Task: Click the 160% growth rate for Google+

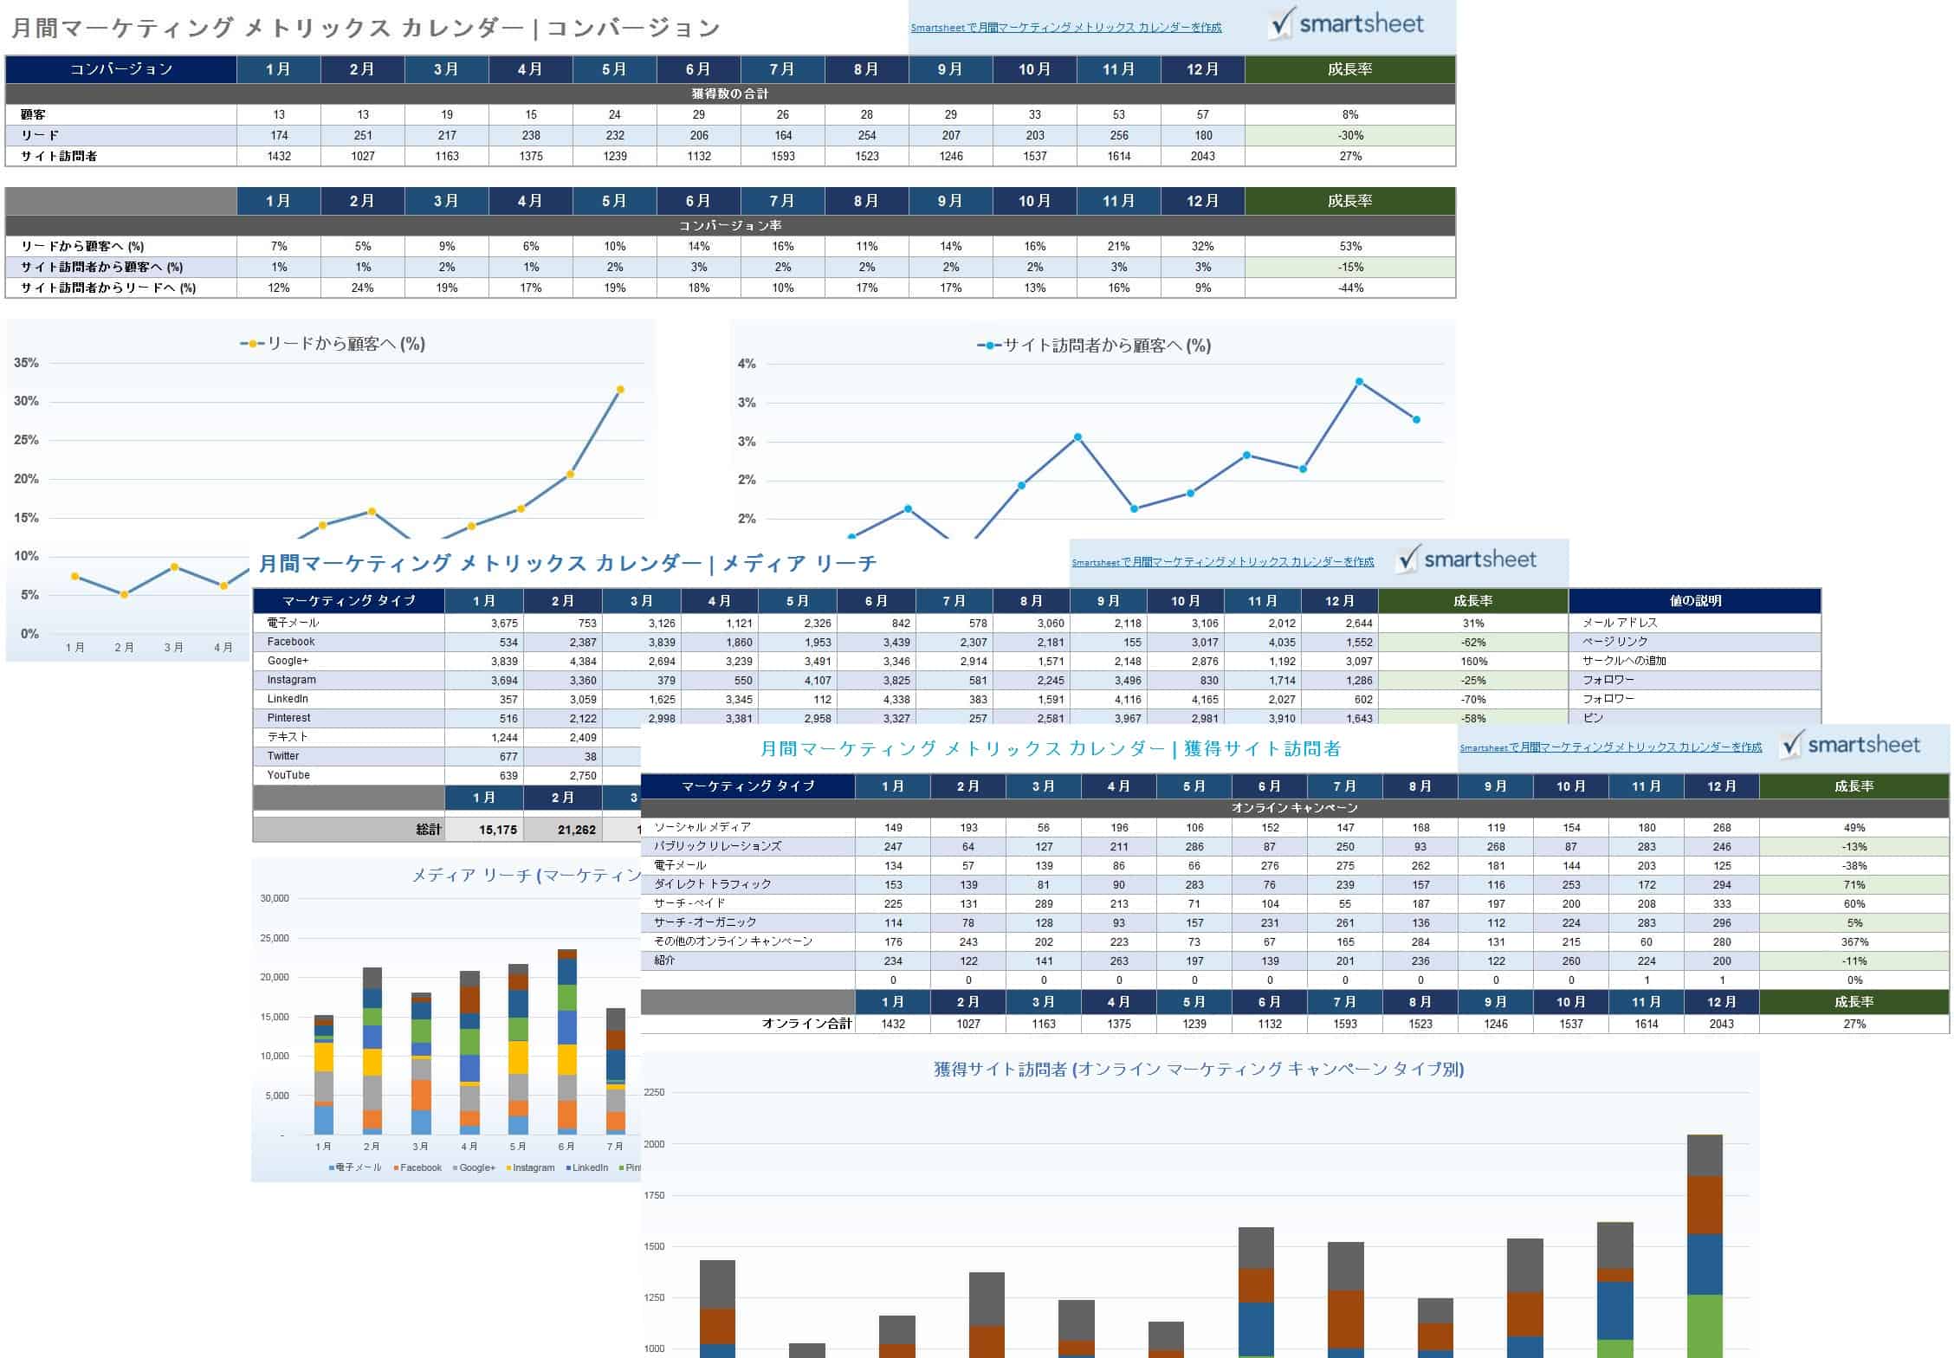Action: click(1473, 661)
